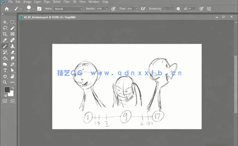Open the brush preset picker dropdown
Viewport: 238px width, 146px height.
(x=33, y=9)
